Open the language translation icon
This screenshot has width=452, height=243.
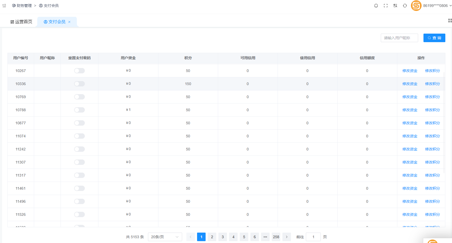click(x=395, y=6)
